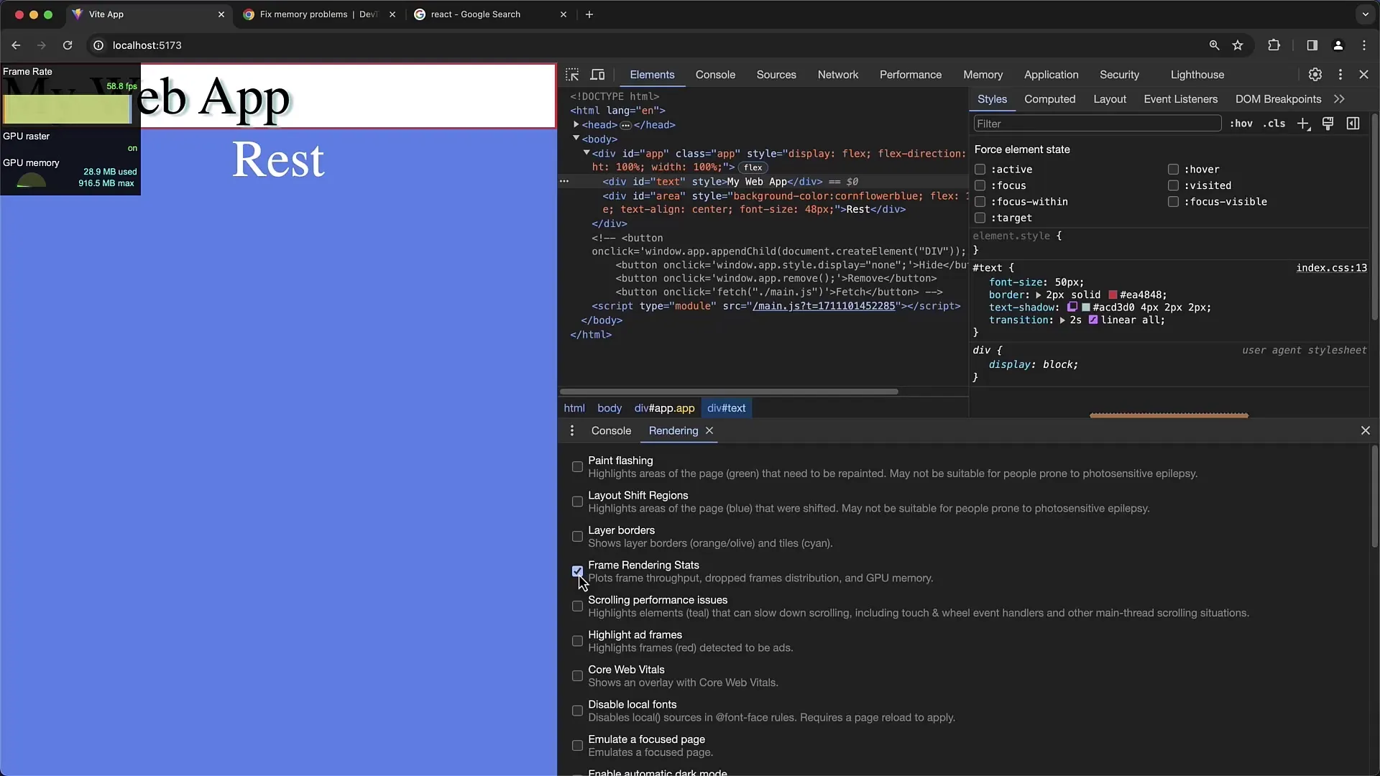The height and width of the screenshot is (776, 1380).
Task: Collapse the div#app node
Action: pyautogui.click(x=586, y=153)
